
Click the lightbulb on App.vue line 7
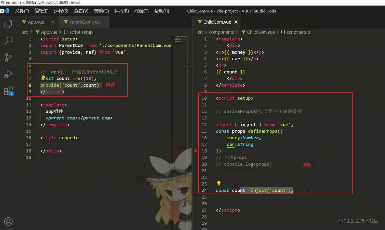tap(43, 77)
